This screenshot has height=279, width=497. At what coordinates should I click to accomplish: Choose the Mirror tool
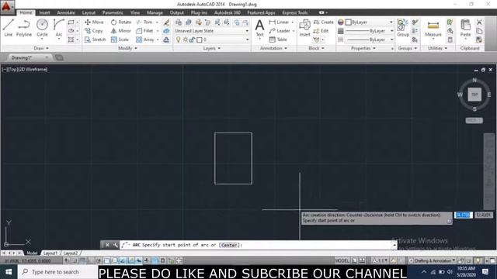click(x=121, y=31)
